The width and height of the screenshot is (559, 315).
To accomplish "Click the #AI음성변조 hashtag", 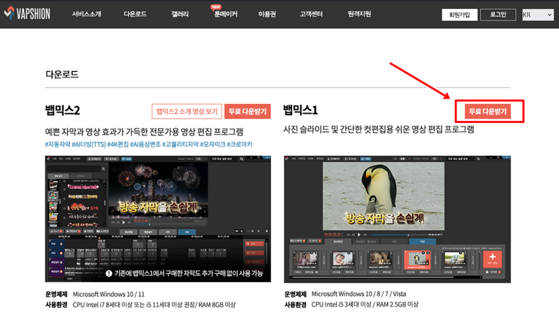I will [145, 145].
